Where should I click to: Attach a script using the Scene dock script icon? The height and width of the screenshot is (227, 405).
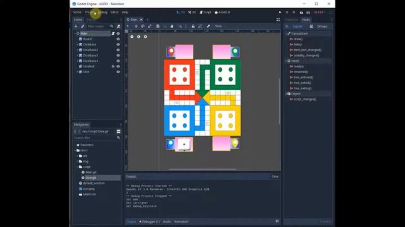pos(118,26)
